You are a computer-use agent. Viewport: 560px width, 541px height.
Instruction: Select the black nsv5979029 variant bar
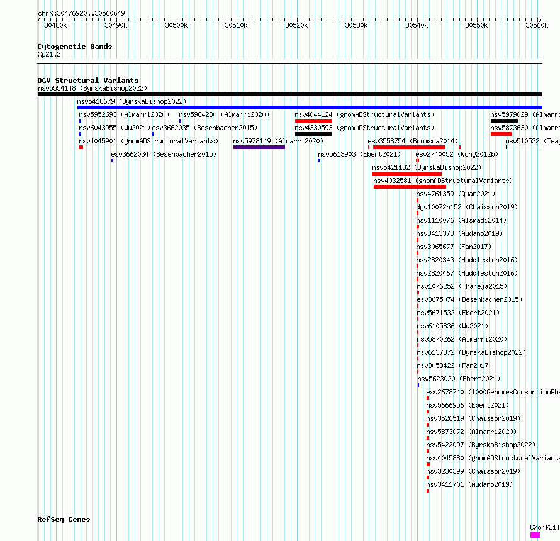click(504, 121)
